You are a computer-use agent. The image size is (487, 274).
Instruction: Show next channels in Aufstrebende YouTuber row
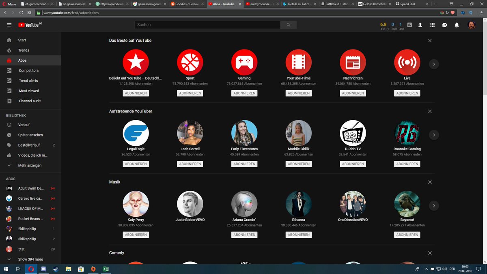[x=434, y=135]
